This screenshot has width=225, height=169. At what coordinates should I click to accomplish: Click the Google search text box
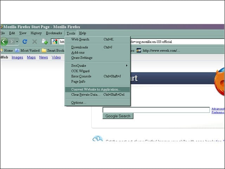(x=156, y=110)
